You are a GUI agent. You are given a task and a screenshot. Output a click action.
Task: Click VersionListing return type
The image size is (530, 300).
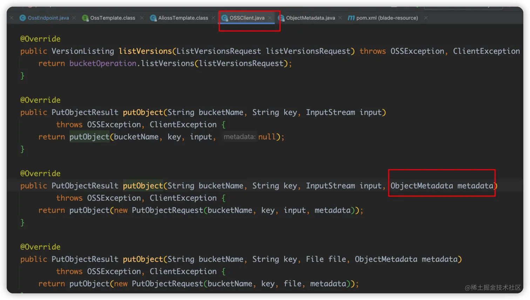83,51
